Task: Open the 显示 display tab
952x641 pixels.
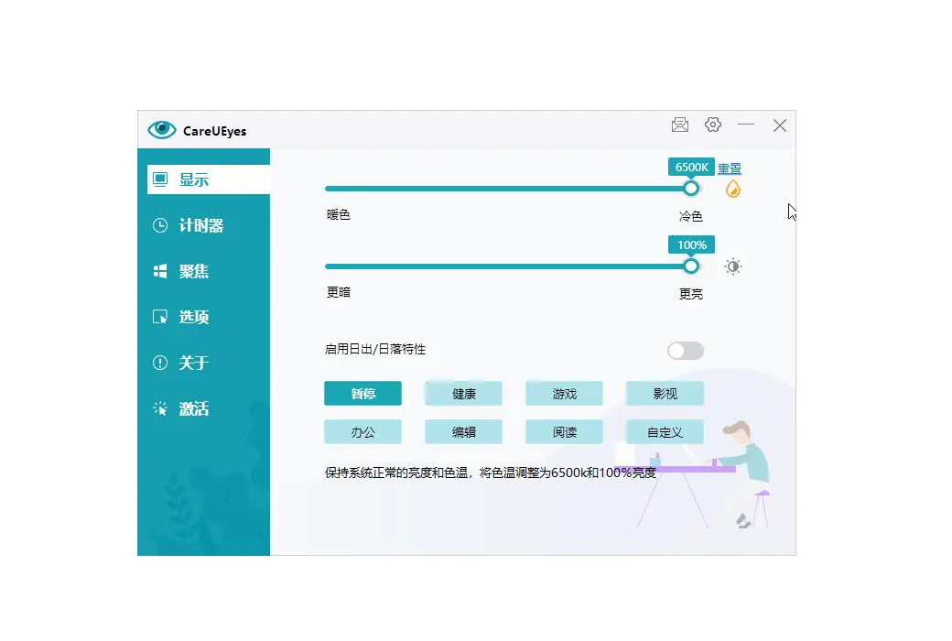Action: (209, 179)
